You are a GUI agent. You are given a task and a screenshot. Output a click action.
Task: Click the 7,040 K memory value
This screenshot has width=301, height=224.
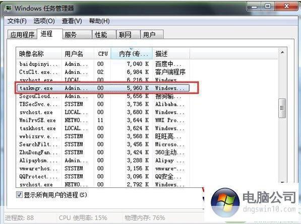[x=138, y=64]
